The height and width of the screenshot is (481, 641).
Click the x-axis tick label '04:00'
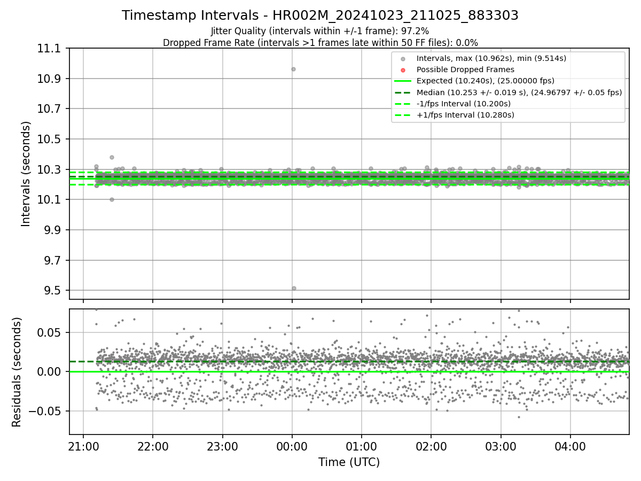click(570, 446)
